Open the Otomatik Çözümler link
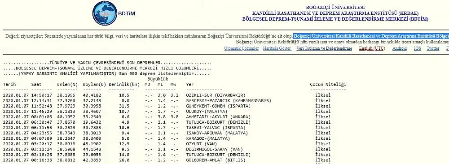The width and height of the screenshot is (449, 164). click(242, 48)
